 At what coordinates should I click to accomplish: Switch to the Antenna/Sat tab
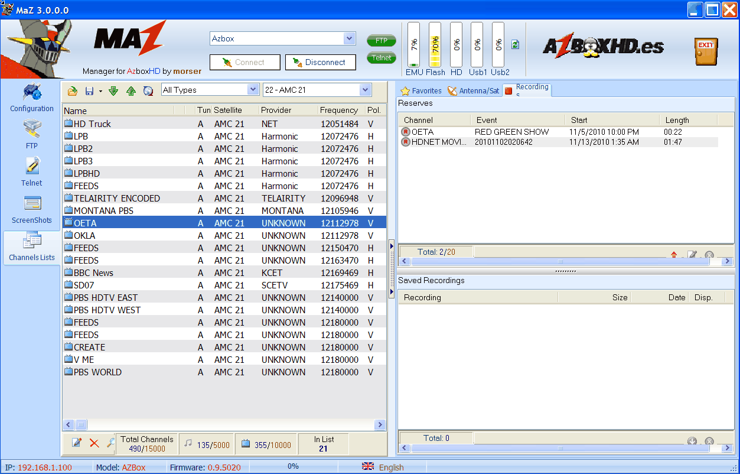point(474,91)
